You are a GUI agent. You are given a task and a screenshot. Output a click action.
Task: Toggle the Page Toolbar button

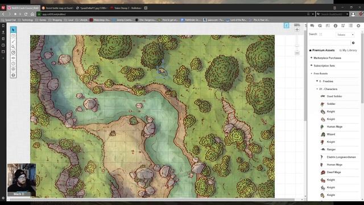pyautogui.click(x=287, y=25)
